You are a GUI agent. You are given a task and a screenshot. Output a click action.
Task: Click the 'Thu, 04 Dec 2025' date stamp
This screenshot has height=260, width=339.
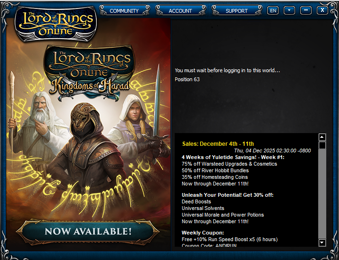[x=272, y=151]
